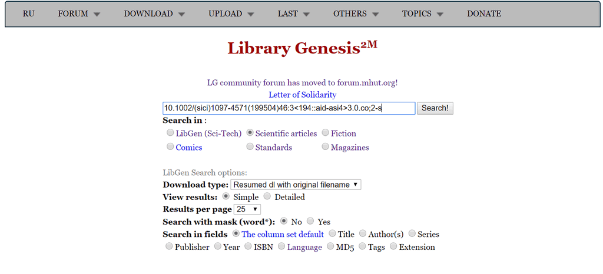Click the LibGen Search options label
Screen dimensions: 603x274
coord(205,173)
